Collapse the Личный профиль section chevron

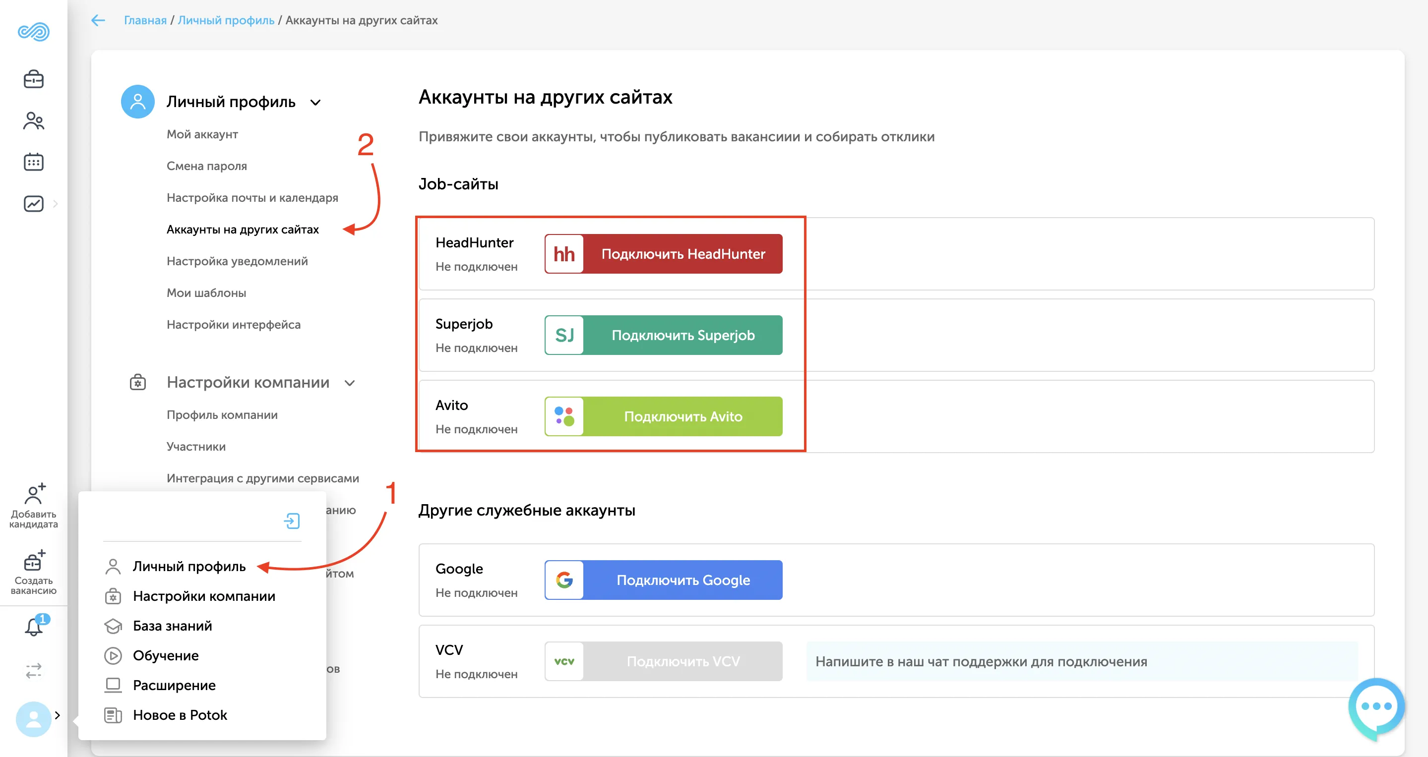pos(315,103)
